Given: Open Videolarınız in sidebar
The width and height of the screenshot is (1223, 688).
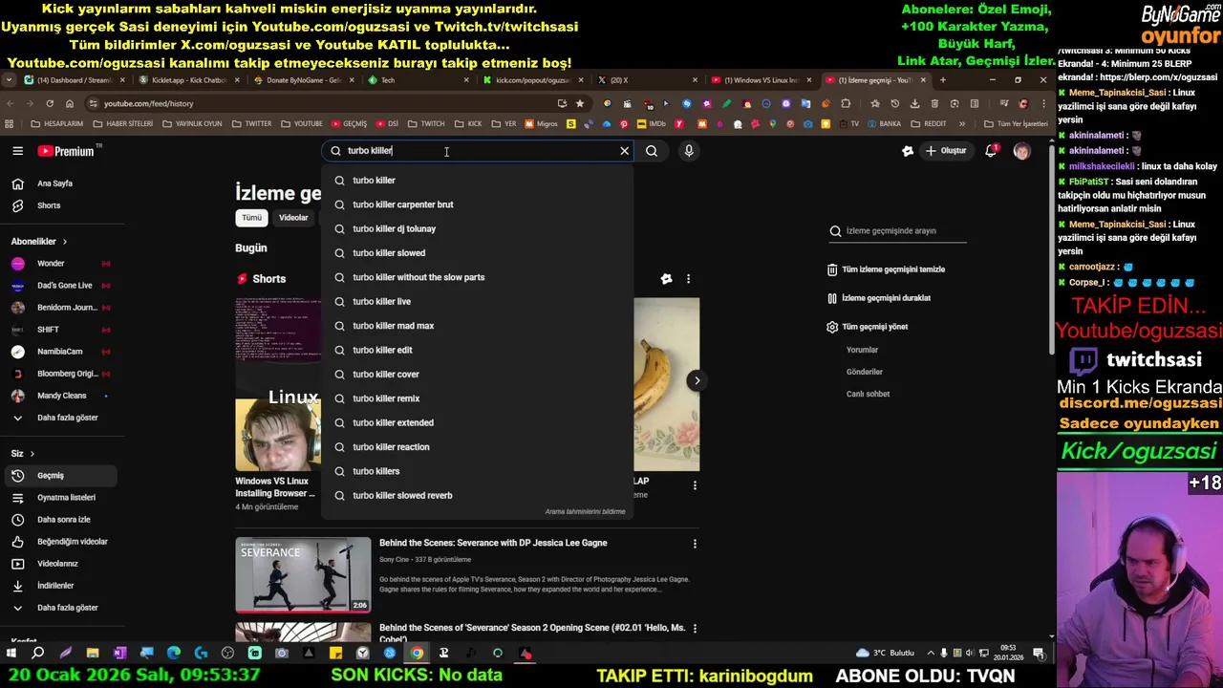Looking at the screenshot, I should (62, 564).
